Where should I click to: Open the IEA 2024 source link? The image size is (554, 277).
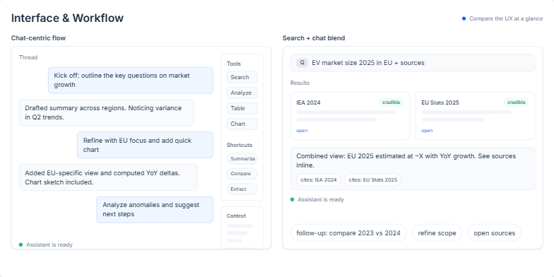coord(302,130)
